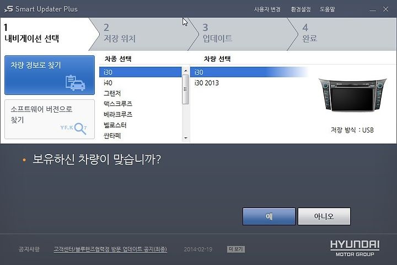Confirm vehicle with 예 button

click(269, 216)
